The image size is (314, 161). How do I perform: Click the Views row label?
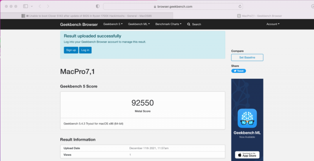coord(67,155)
